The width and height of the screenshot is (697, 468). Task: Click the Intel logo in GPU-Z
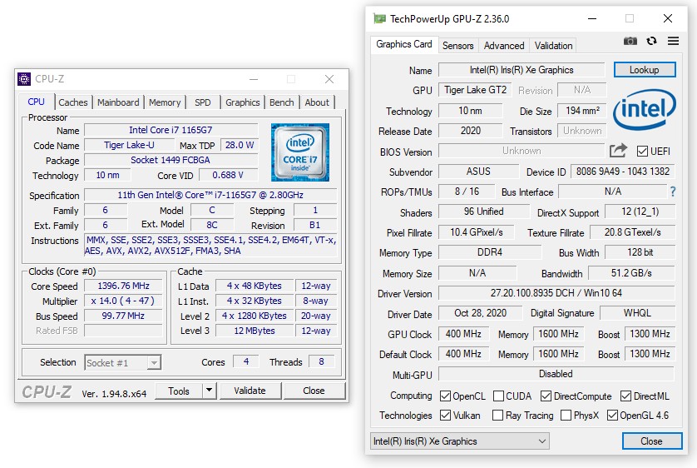coord(644,109)
